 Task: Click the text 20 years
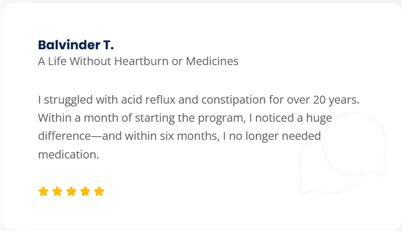click(x=336, y=100)
